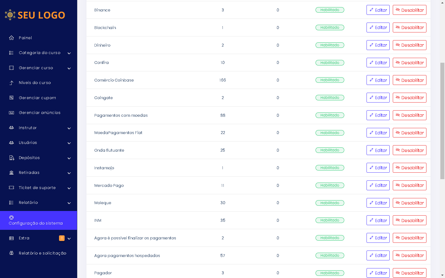
Task: Disable the Mercado Pago gateway
Action: coord(409,185)
